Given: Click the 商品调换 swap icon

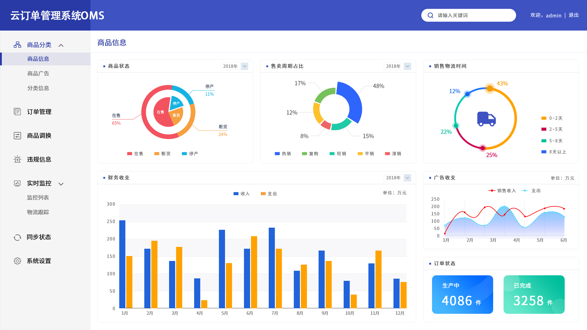Looking at the screenshot, I should pyautogui.click(x=17, y=135).
